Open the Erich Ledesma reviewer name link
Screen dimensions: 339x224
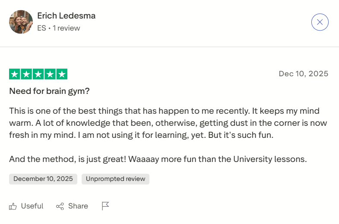coord(66,16)
